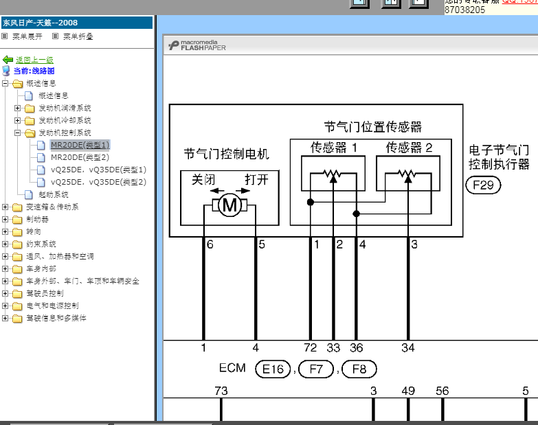Expand the 驾驶员控制 node
The image size is (538, 425).
5,293
